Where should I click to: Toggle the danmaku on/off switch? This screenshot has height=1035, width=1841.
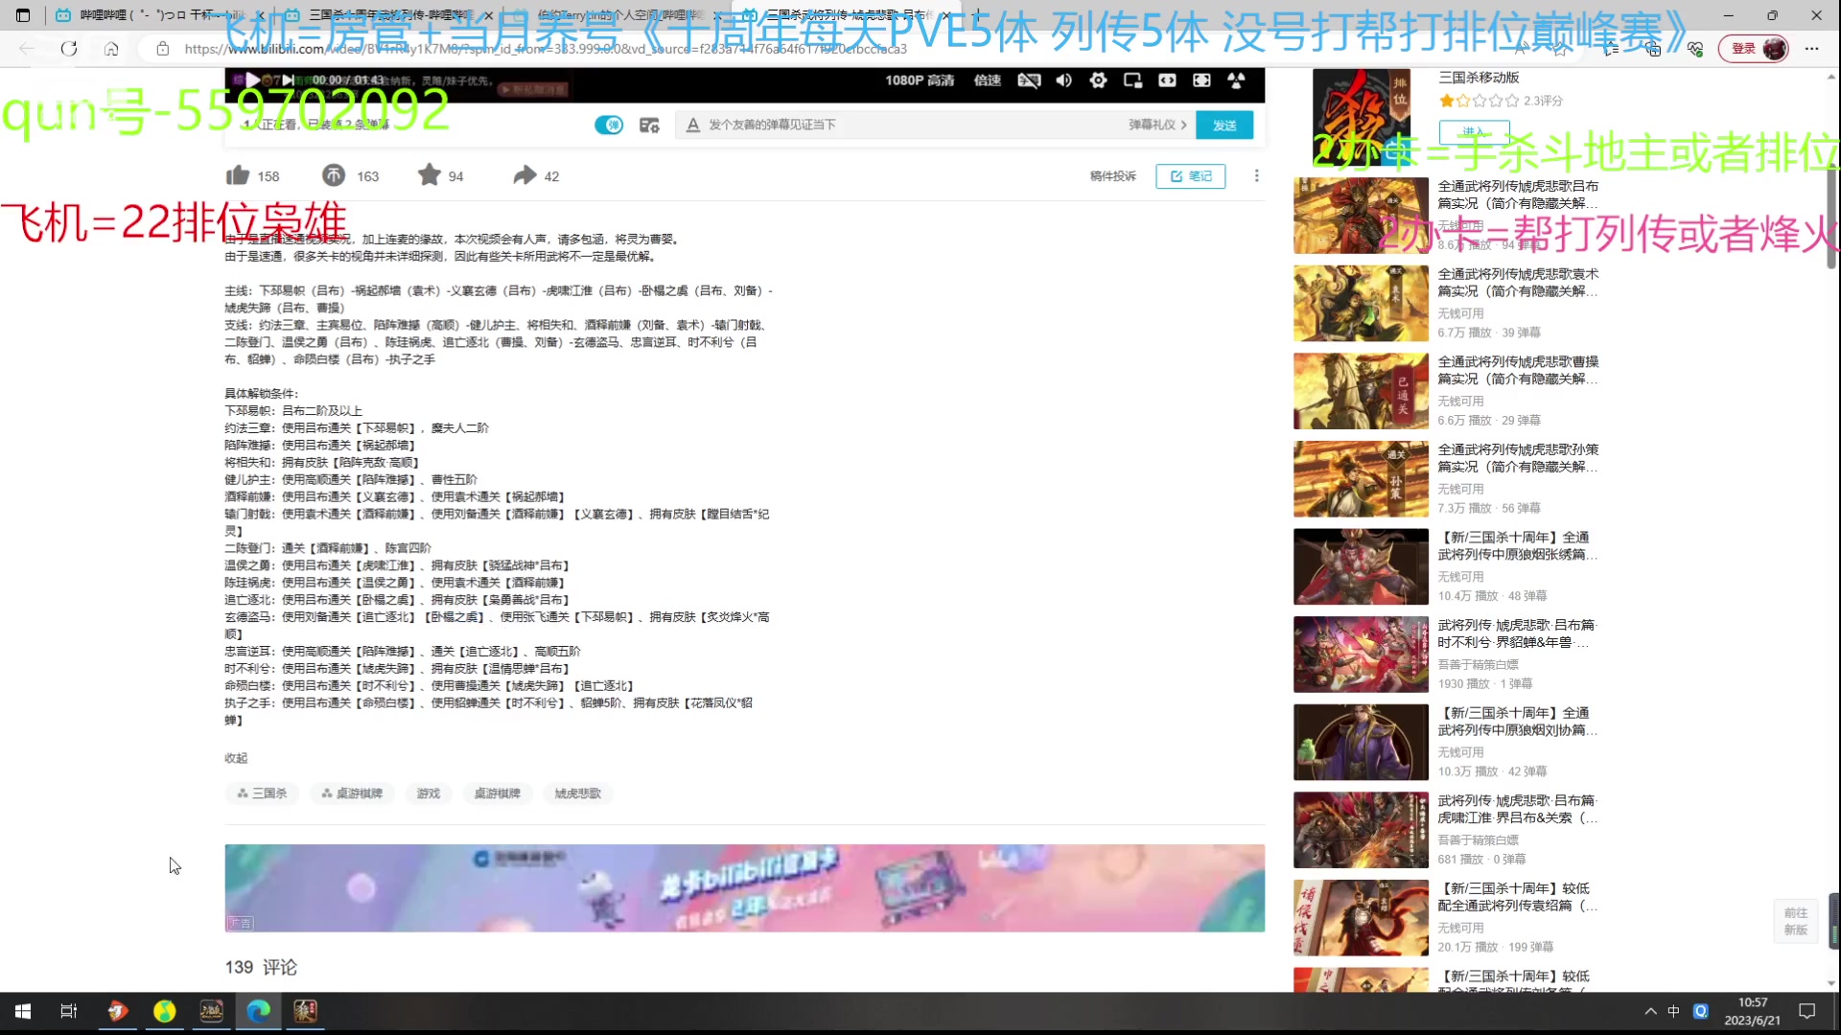[608, 126]
